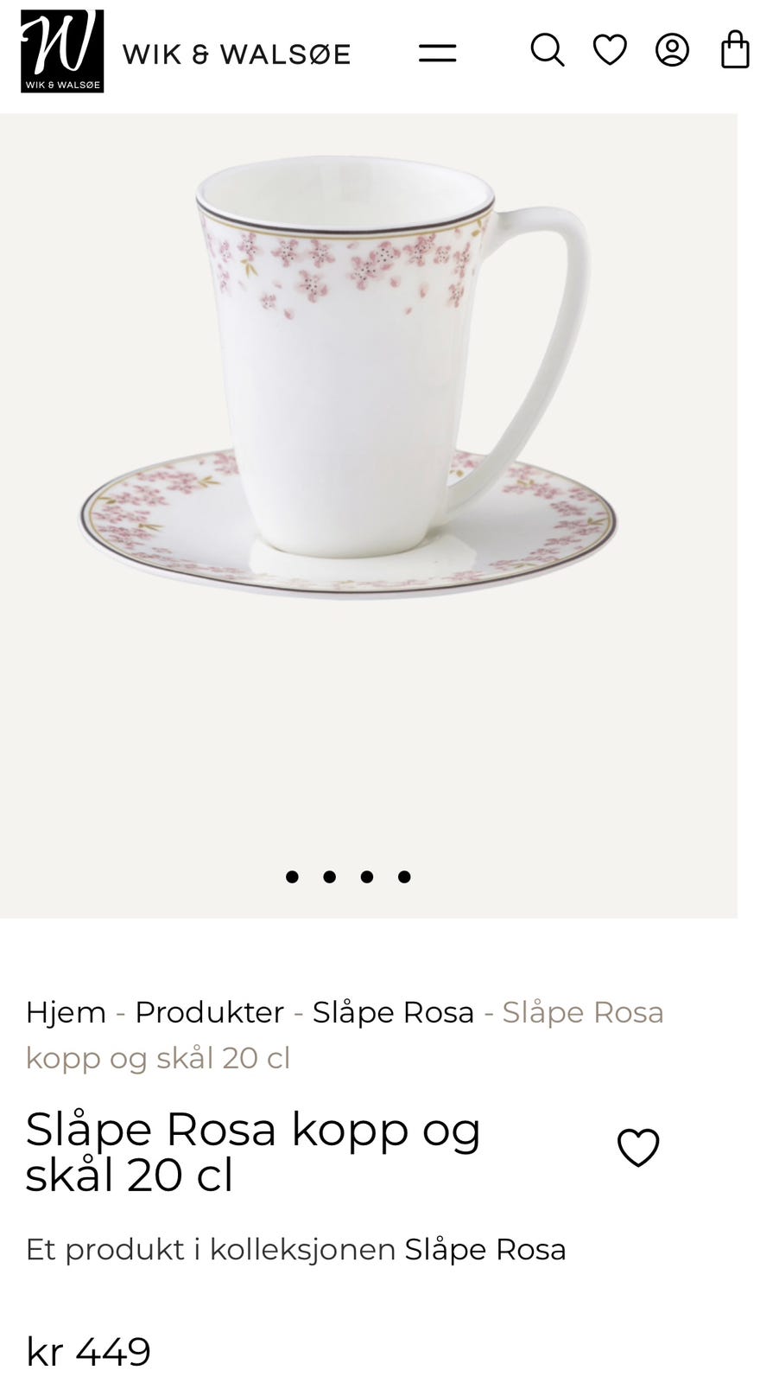
Task: Open Slåpe Rosa breadcrumb link
Action: click(x=393, y=1012)
